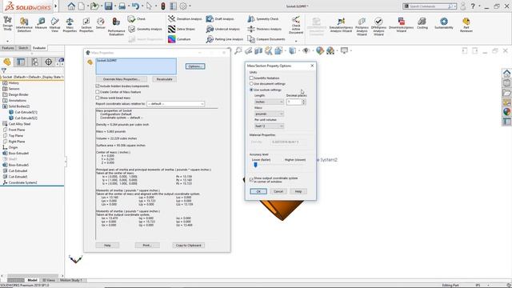Click Cancel in the options dialog
This screenshot has height=288, width=512.
point(278,191)
